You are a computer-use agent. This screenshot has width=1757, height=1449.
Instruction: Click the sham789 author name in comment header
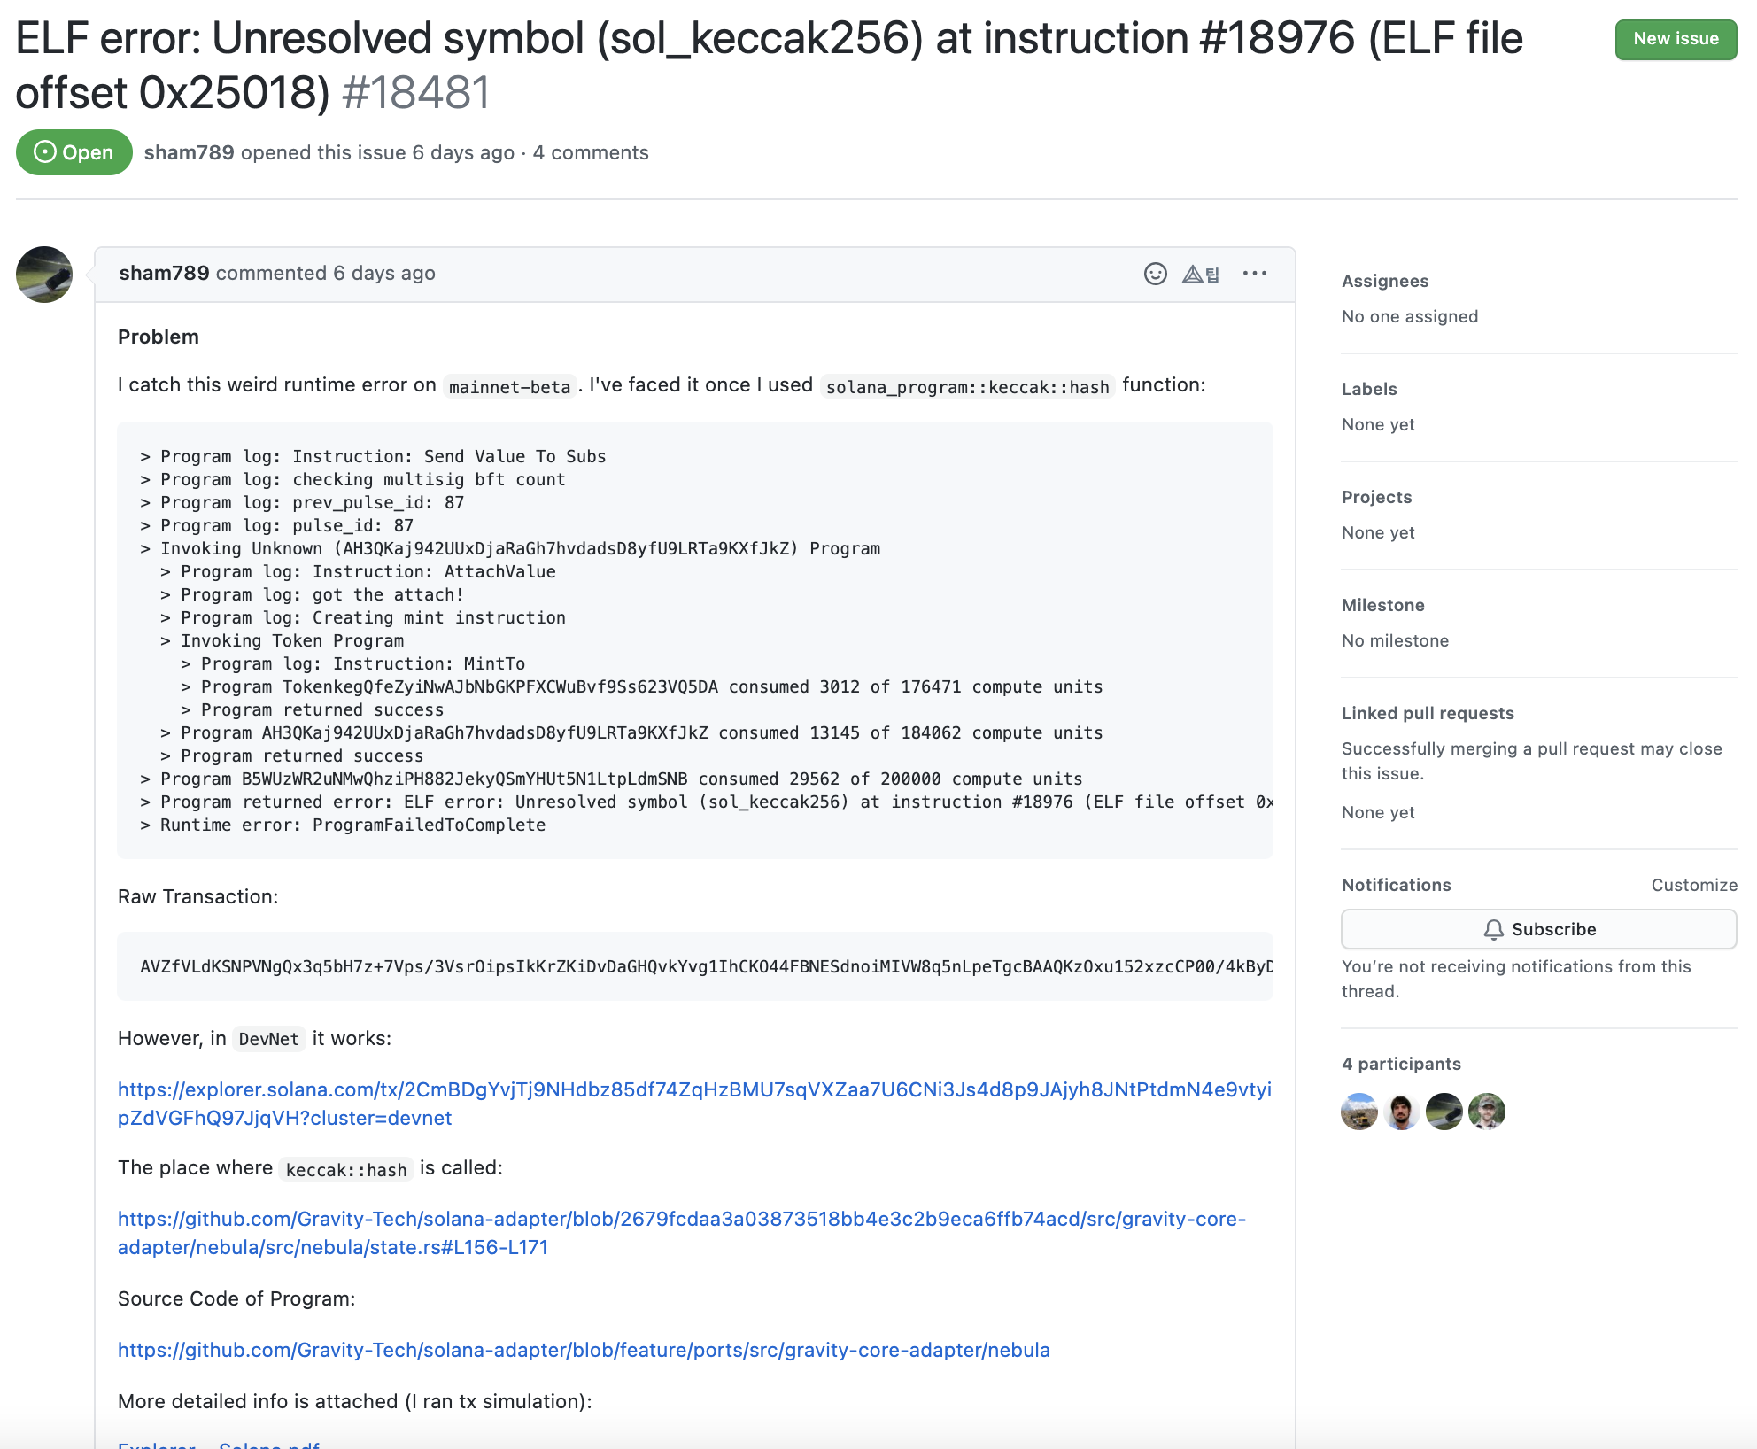click(164, 273)
